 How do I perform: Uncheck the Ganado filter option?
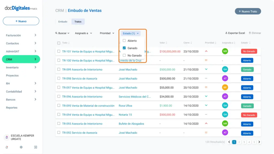click(124, 48)
